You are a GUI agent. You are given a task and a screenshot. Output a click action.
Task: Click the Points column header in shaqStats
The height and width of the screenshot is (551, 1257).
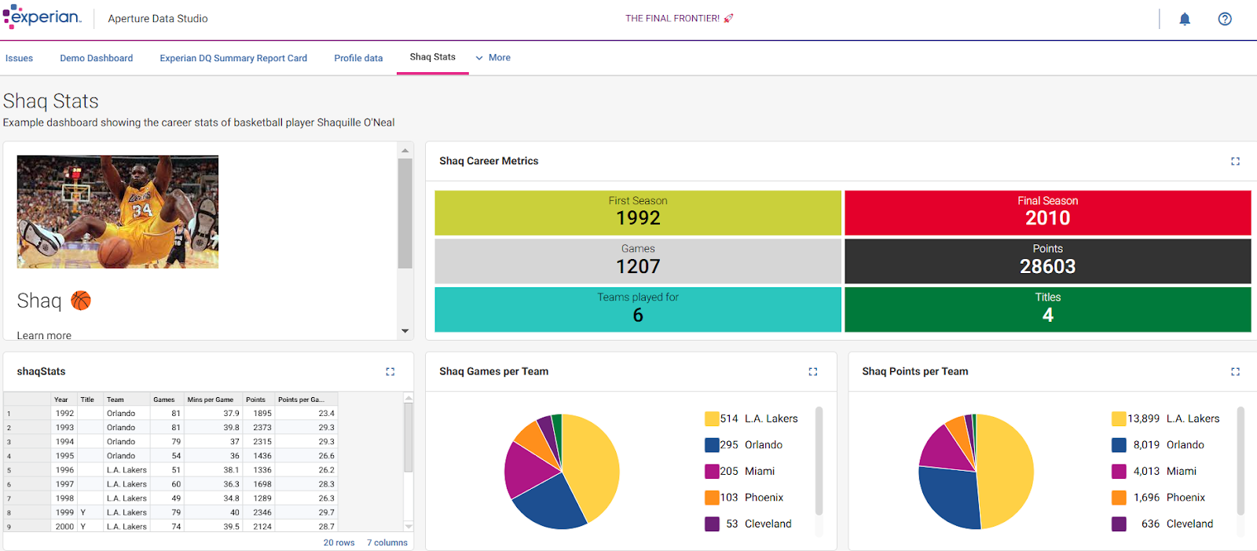point(258,400)
